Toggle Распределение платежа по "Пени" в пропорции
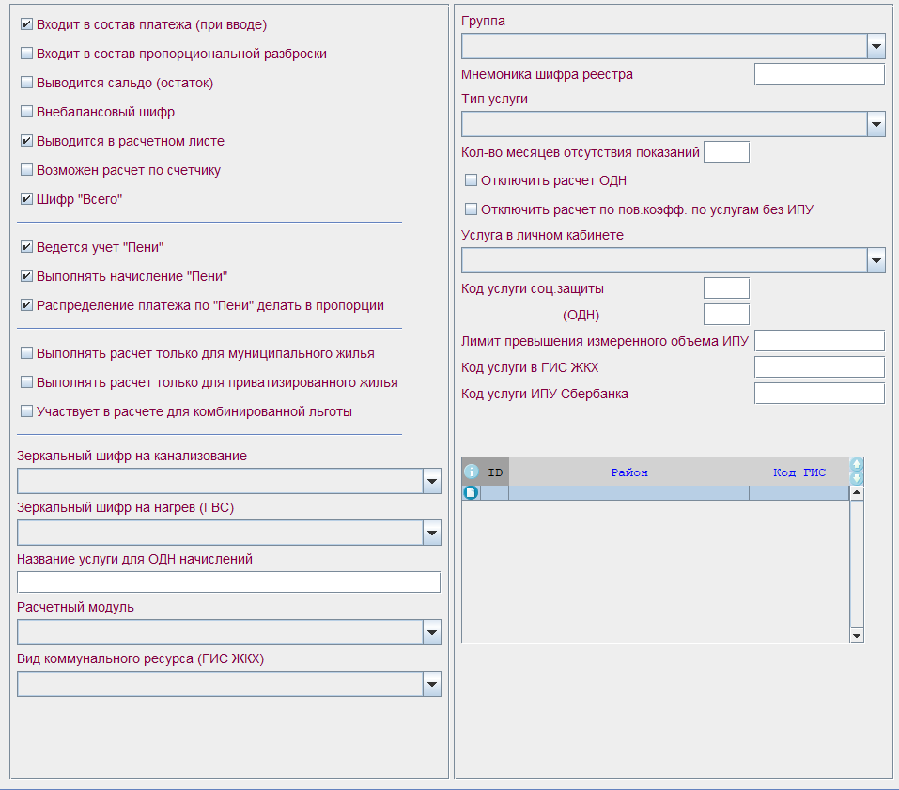Screen dimensions: 899x790 coord(26,305)
